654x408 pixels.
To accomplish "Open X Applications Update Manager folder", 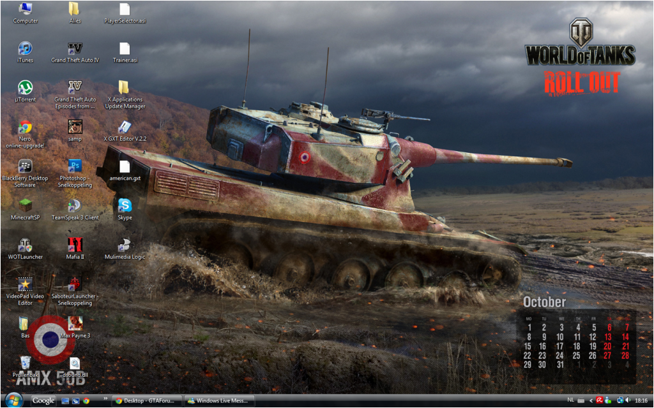I will point(125,95).
